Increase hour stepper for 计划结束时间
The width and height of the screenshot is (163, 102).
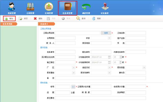click(x=120, y=62)
